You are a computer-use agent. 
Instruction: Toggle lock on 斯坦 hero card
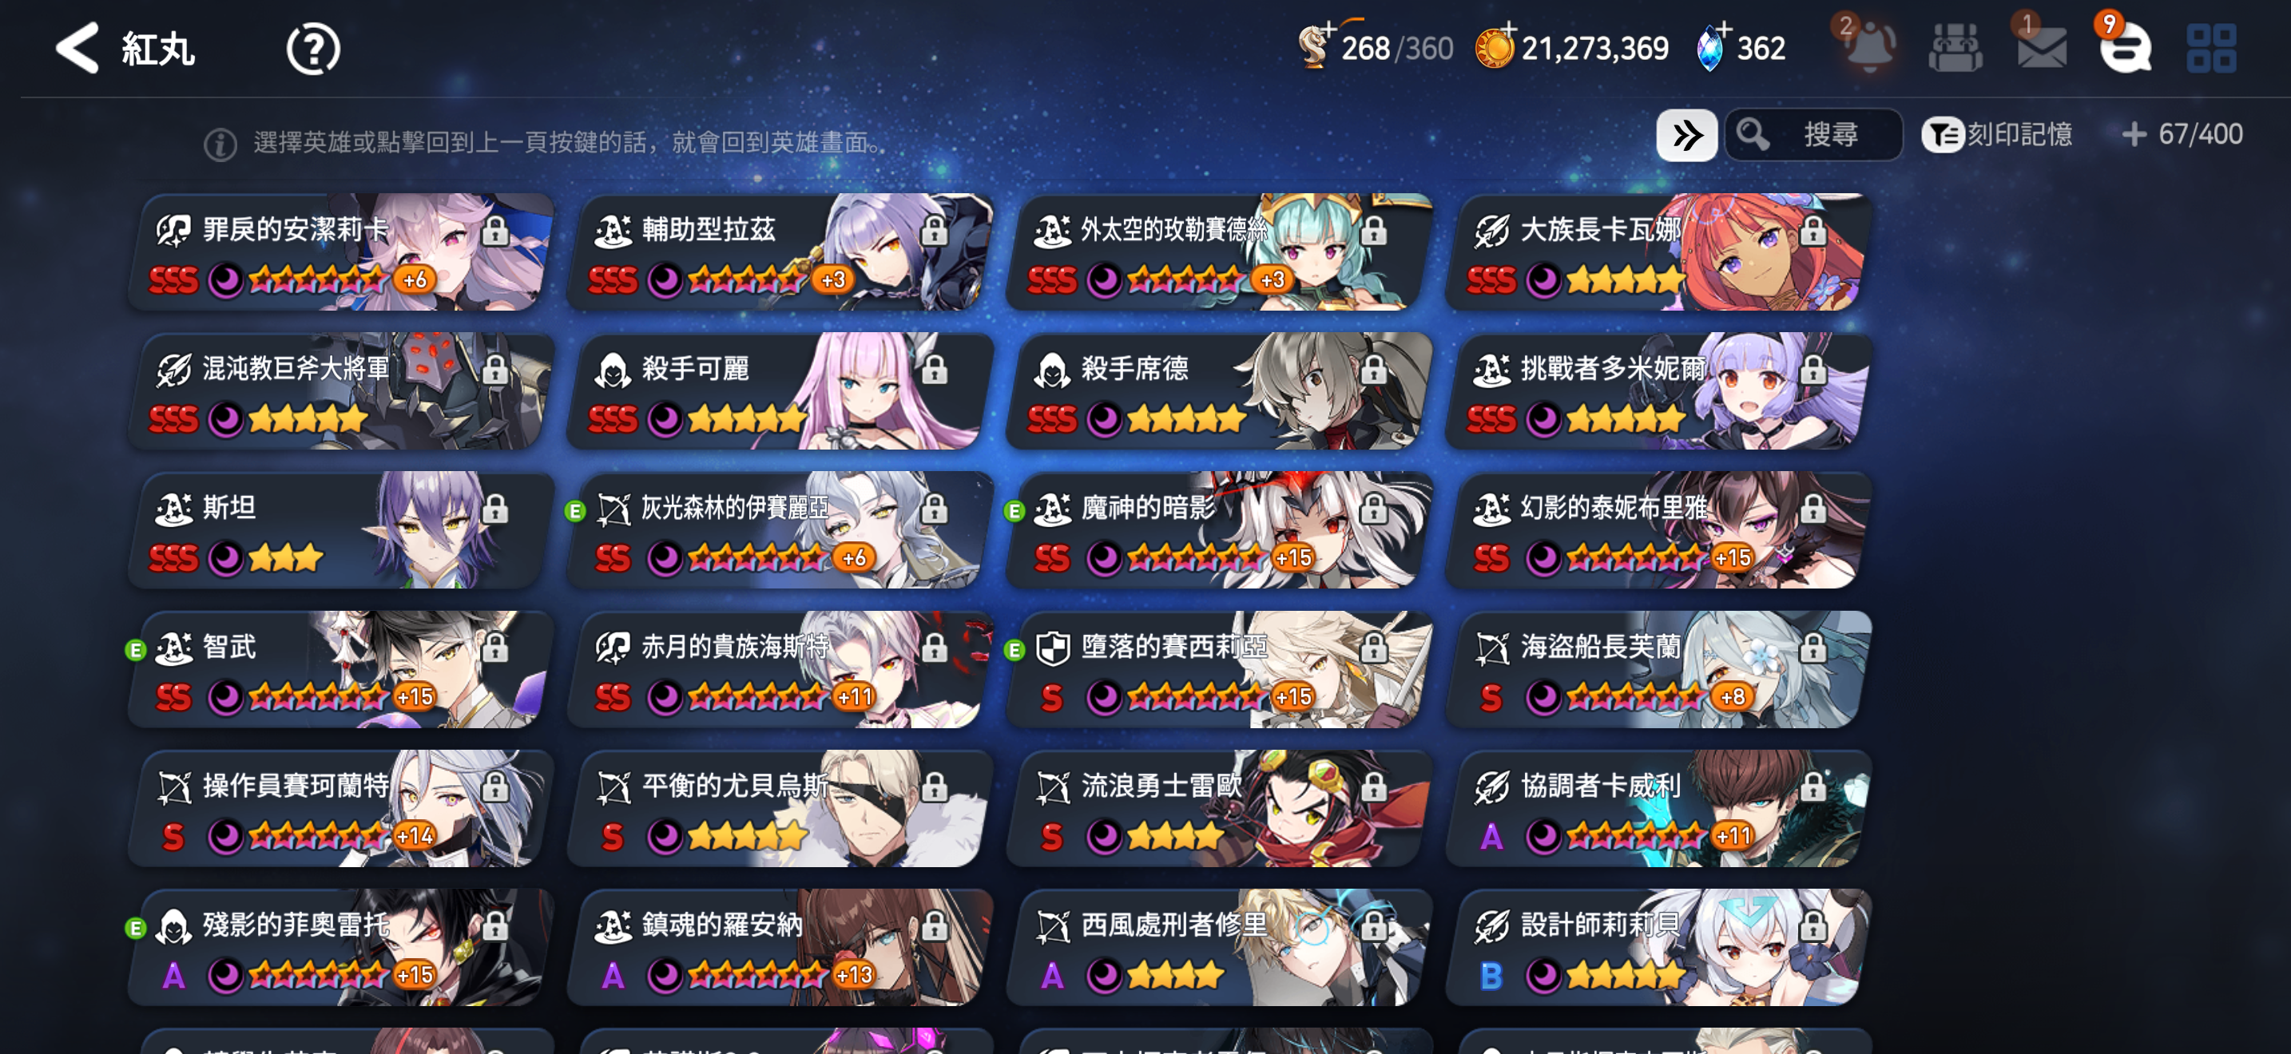[x=495, y=509]
